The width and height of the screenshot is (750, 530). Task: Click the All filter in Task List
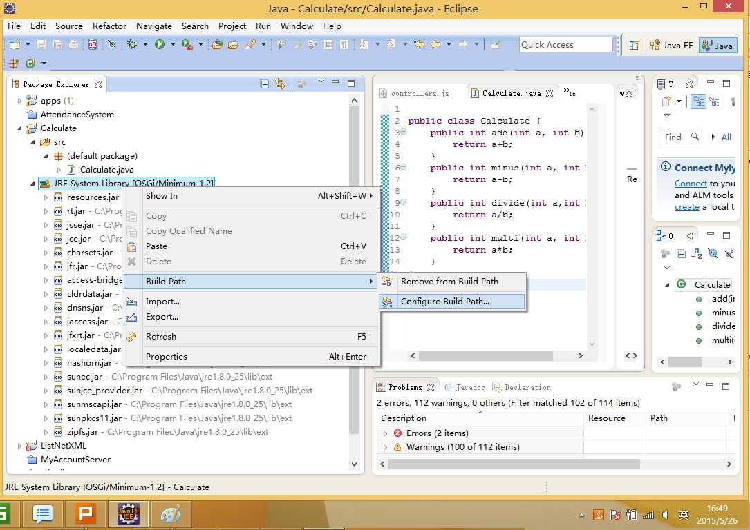coord(726,137)
